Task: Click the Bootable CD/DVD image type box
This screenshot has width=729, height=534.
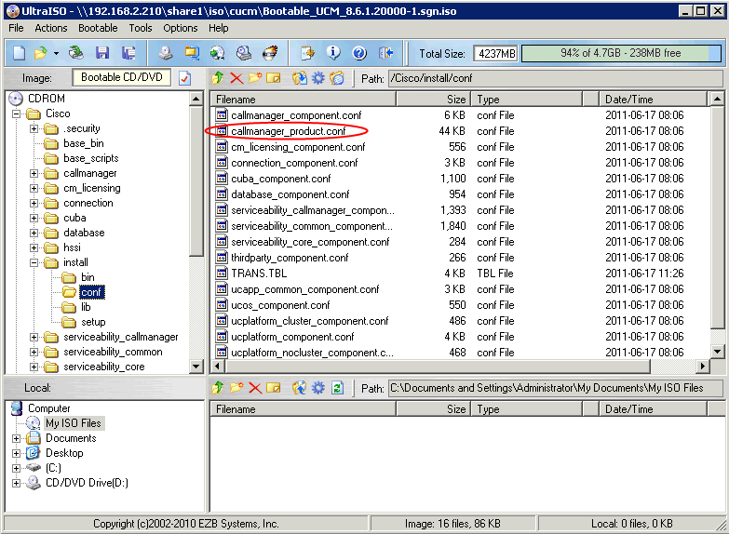Action: 121,77
